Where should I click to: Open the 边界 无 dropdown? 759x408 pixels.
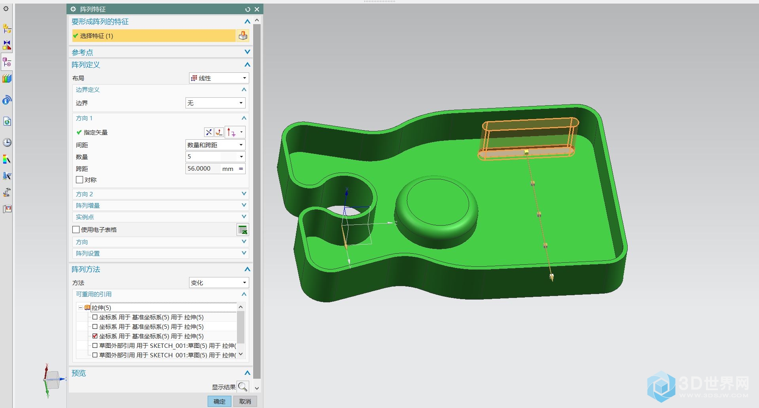(216, 103)
